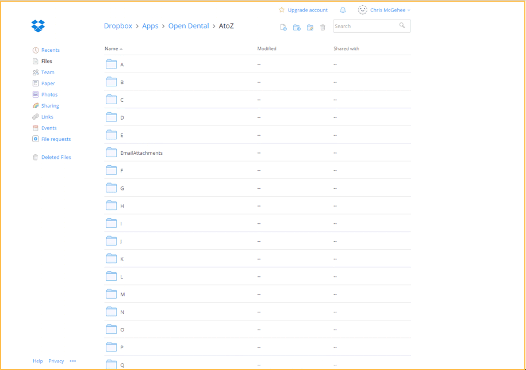Click the Upgrade account link

tap(308, 10)
